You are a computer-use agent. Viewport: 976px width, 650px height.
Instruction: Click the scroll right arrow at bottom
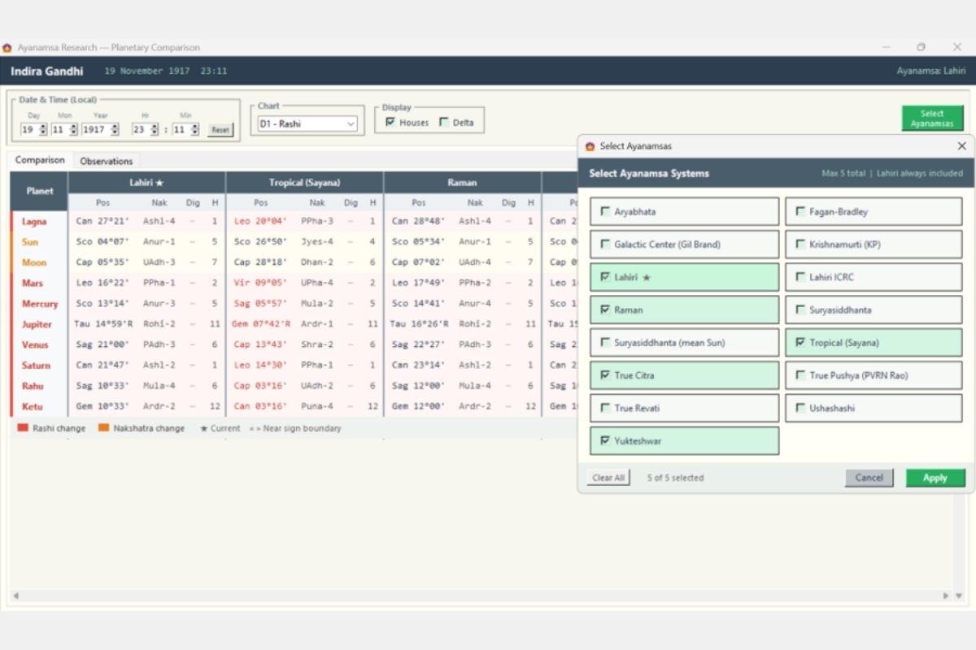click(x=946, y=596)
